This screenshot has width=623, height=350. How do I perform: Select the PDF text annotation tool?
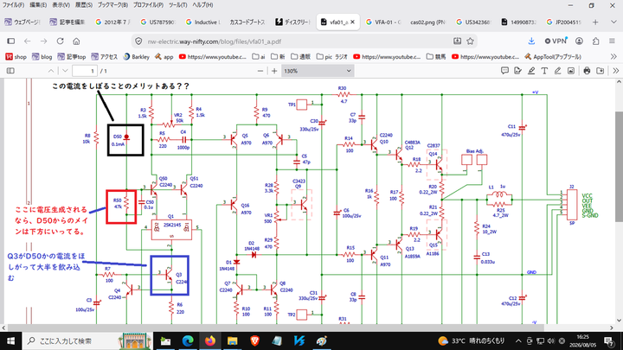pos(544,71)
